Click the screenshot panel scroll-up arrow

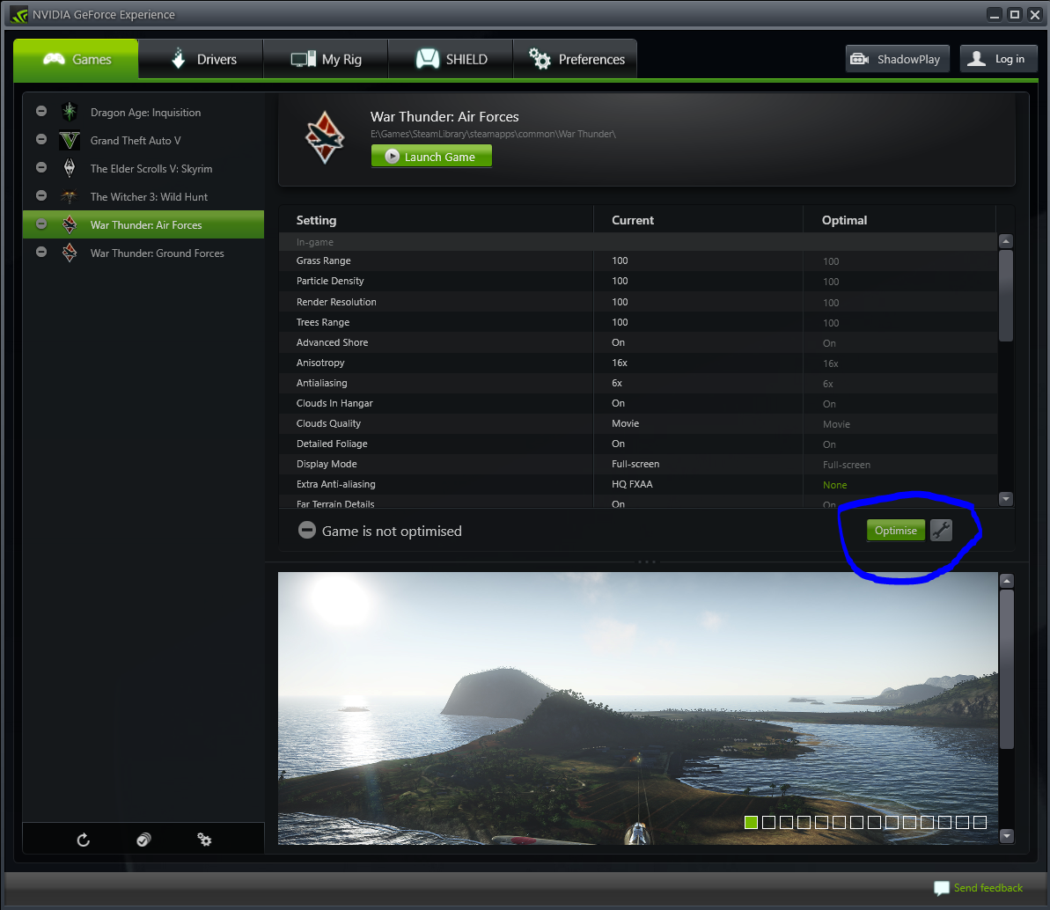1007,581
